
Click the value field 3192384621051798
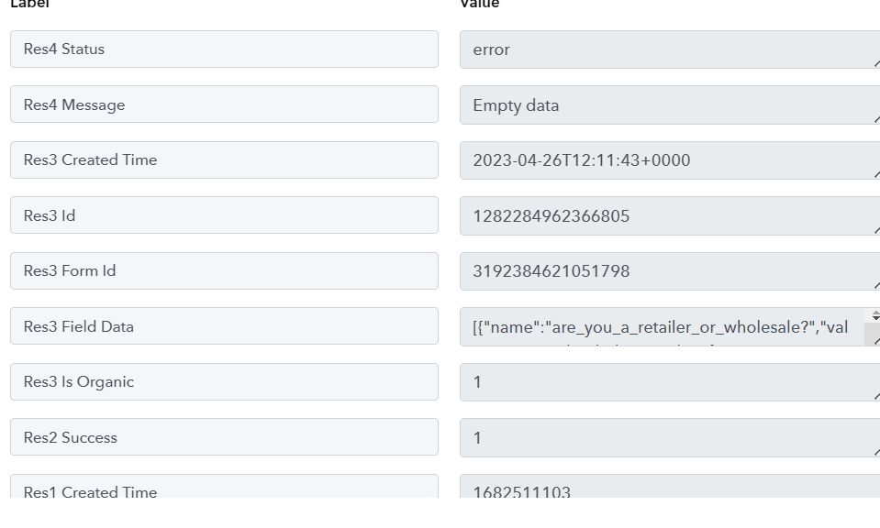point(670,272)
